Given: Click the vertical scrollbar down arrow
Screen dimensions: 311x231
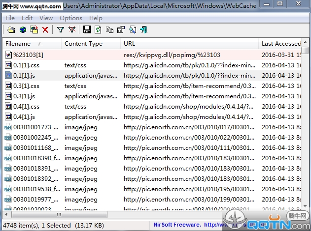Looking at the screenshot, I should 305,206.
